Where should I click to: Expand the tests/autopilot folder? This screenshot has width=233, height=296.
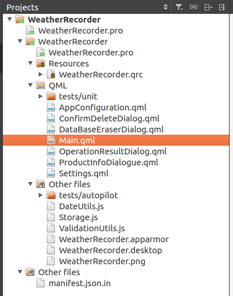(x=40, y=195)
